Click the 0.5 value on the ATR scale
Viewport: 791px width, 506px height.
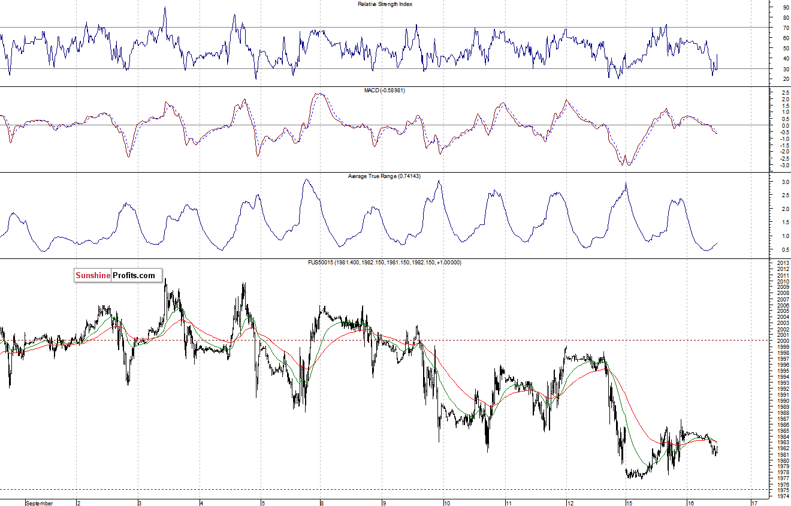[785, 249]
